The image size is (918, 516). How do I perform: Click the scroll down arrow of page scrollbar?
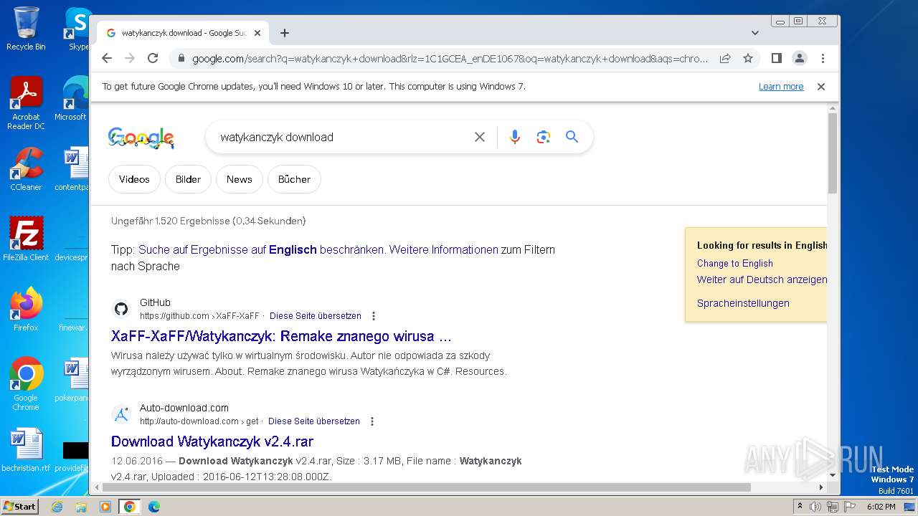click(x=833, y=474)
